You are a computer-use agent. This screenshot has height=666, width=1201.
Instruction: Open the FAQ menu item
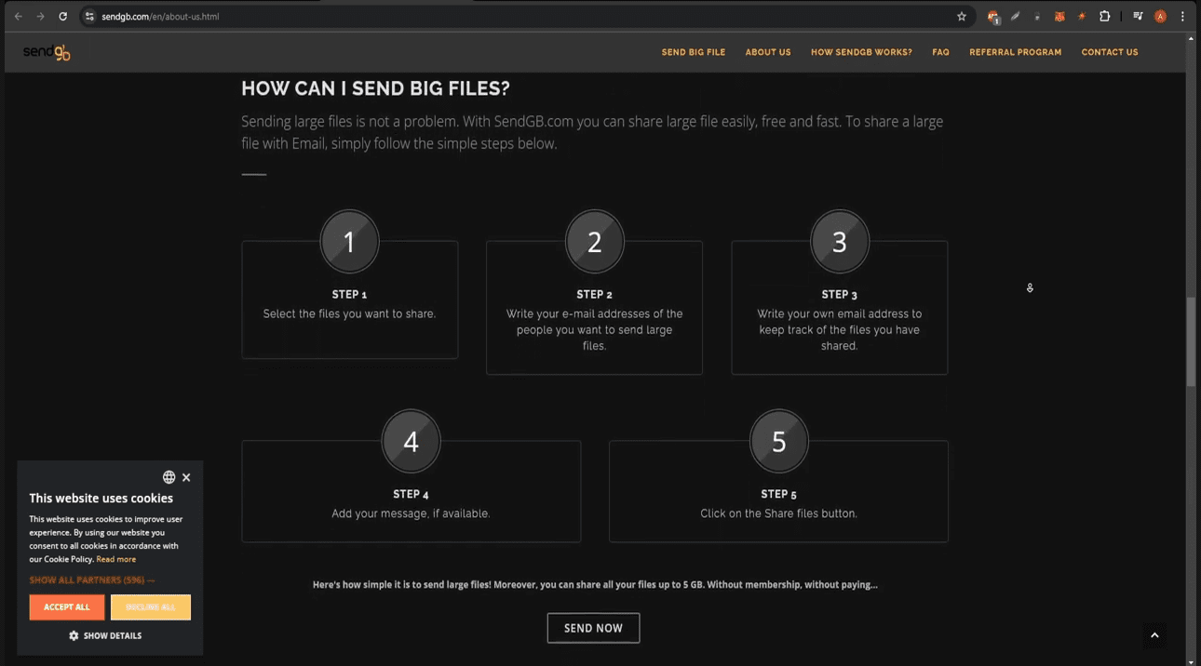click(x=940, y=52)
